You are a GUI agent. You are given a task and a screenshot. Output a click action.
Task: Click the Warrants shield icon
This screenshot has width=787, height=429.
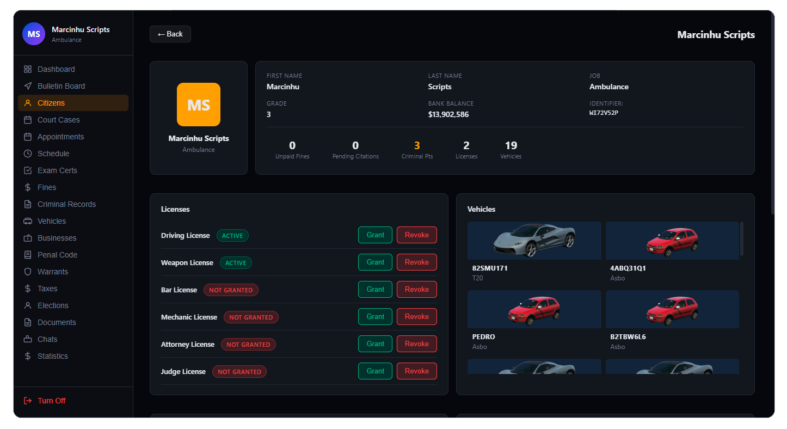(x=28, y=272)
